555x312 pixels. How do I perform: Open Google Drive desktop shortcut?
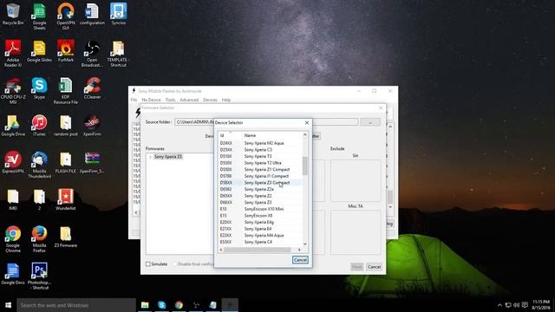tap(13, 126)
